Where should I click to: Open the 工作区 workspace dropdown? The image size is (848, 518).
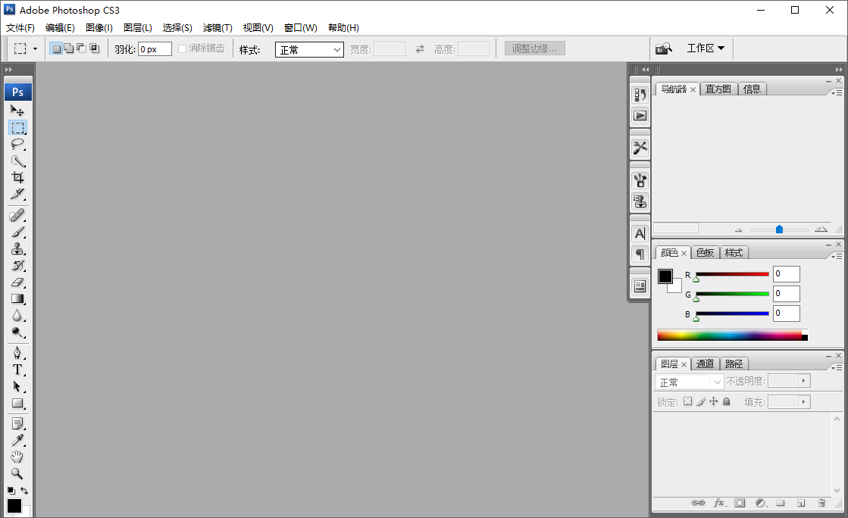[706, 48]
